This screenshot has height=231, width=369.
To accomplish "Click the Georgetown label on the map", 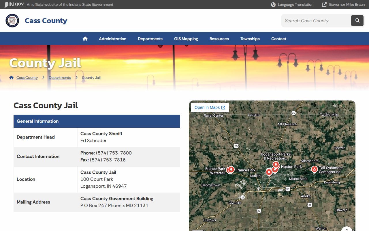I will 211,185.
